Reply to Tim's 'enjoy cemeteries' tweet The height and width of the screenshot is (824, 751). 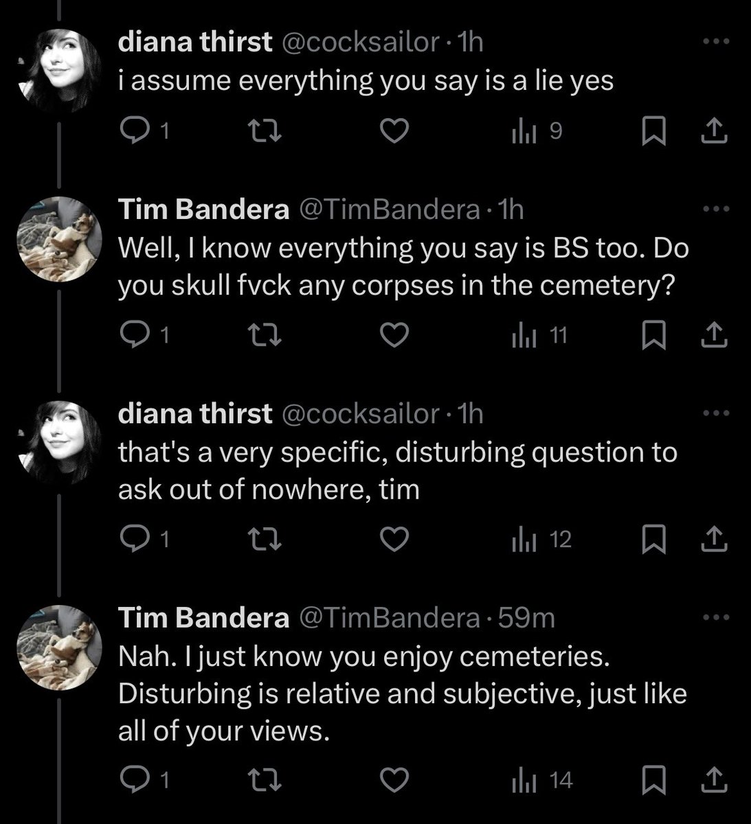click(145, 780)
